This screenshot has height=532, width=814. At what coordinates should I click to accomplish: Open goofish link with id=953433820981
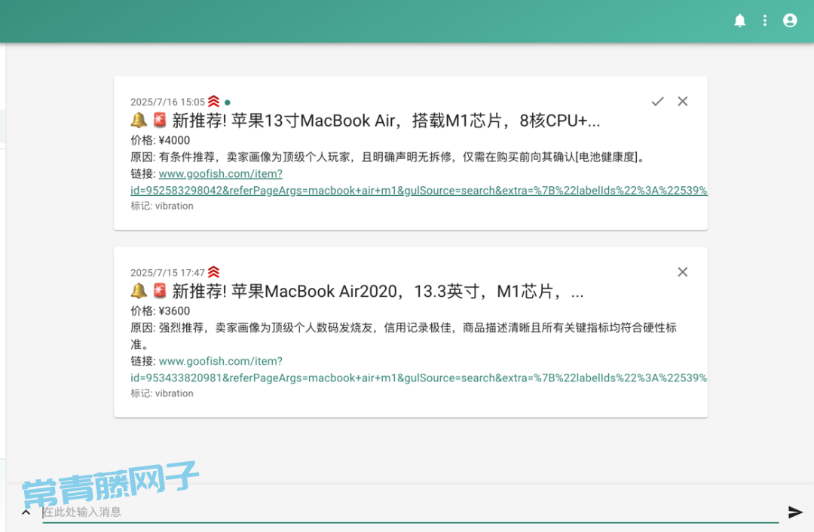pyautogui.click(x=418, y=369)
